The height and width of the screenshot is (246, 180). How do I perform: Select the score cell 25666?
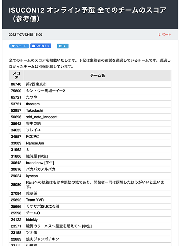pyautogui.click(x=17, y=207)
